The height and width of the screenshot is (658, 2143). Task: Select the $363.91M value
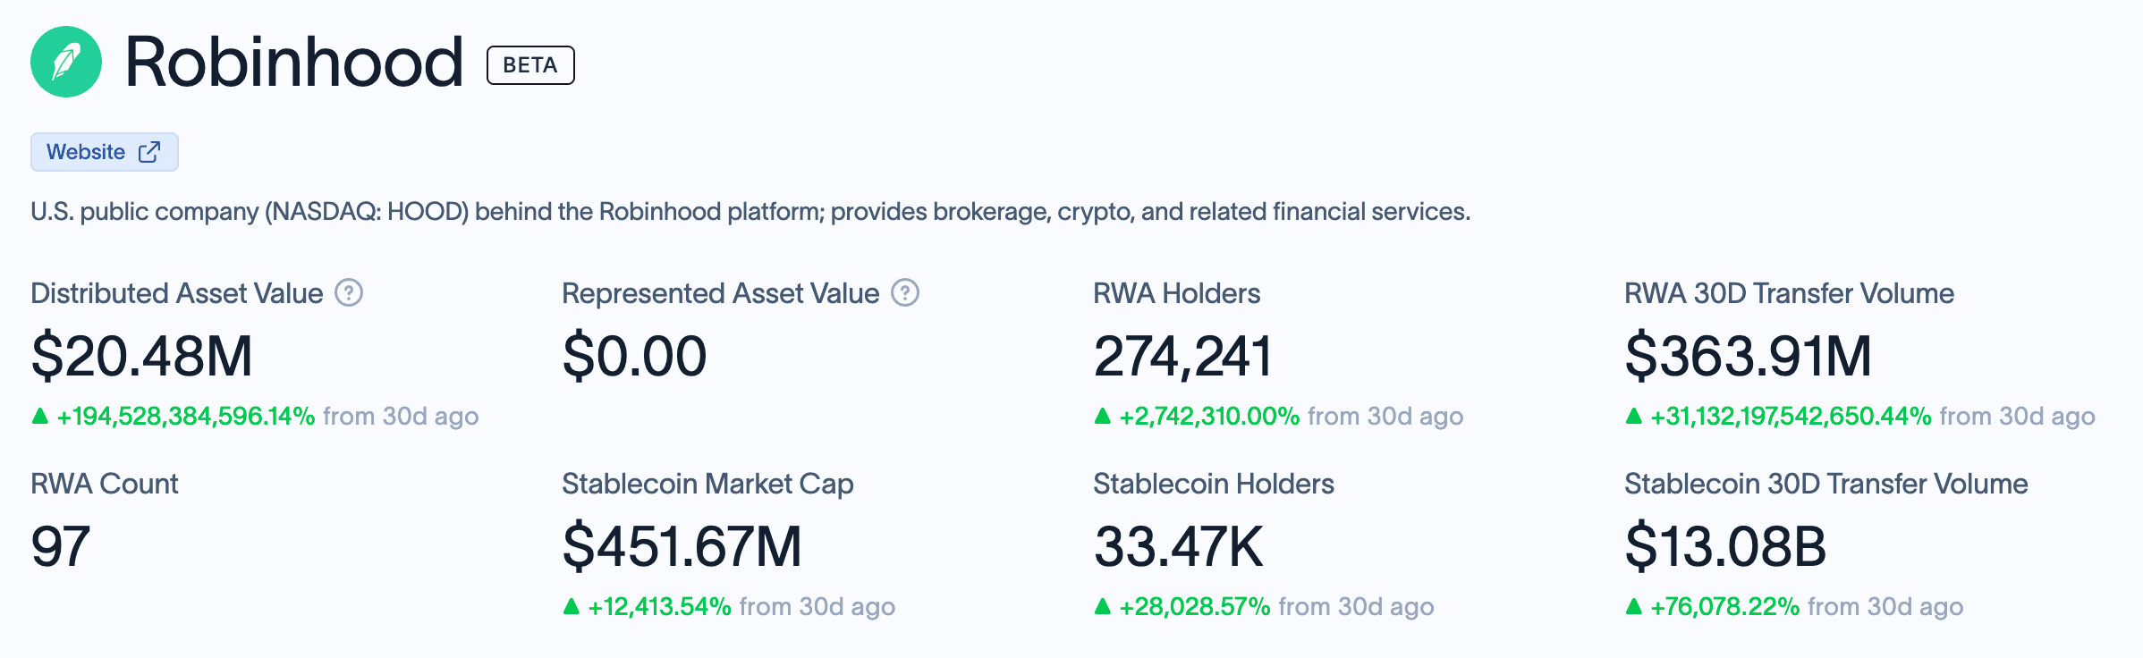1749,356
